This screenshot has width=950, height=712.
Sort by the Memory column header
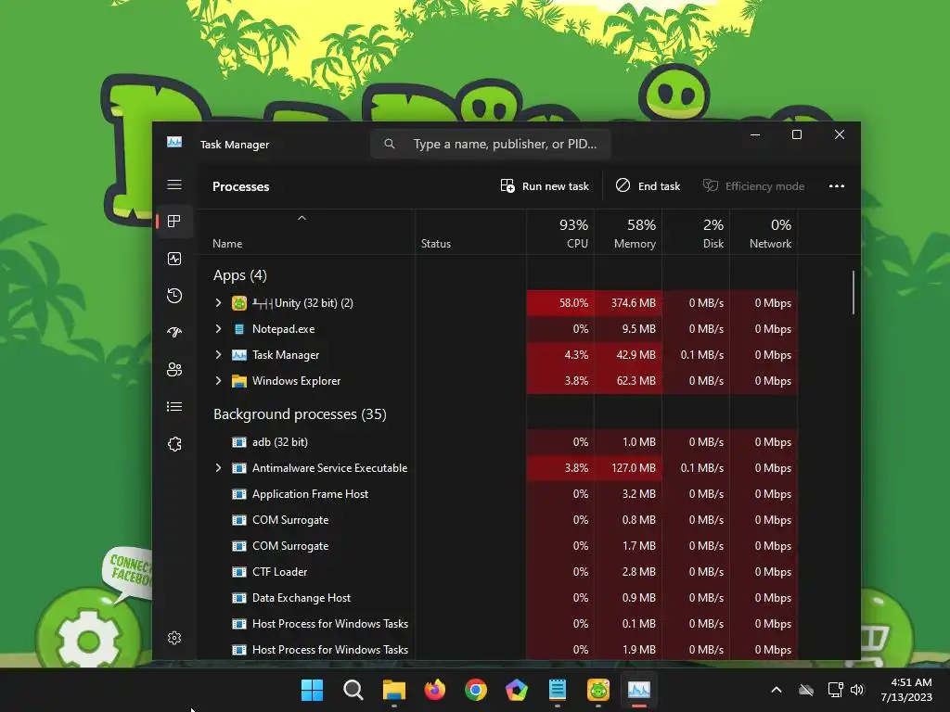628,233
